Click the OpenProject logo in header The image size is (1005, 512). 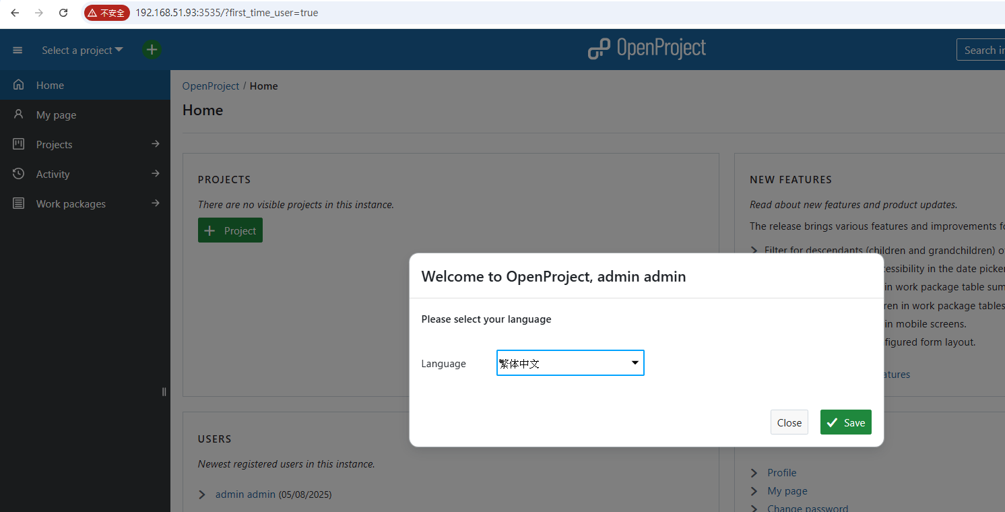[x=647, y=49]
